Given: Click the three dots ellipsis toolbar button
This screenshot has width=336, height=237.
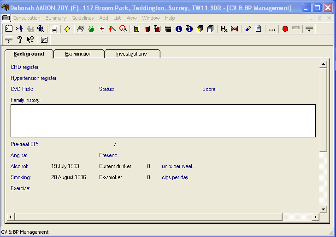Looking at the screenshot, I should (272, 29).
